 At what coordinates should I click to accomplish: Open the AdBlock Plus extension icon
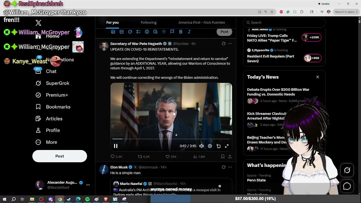tap(281, 12)
